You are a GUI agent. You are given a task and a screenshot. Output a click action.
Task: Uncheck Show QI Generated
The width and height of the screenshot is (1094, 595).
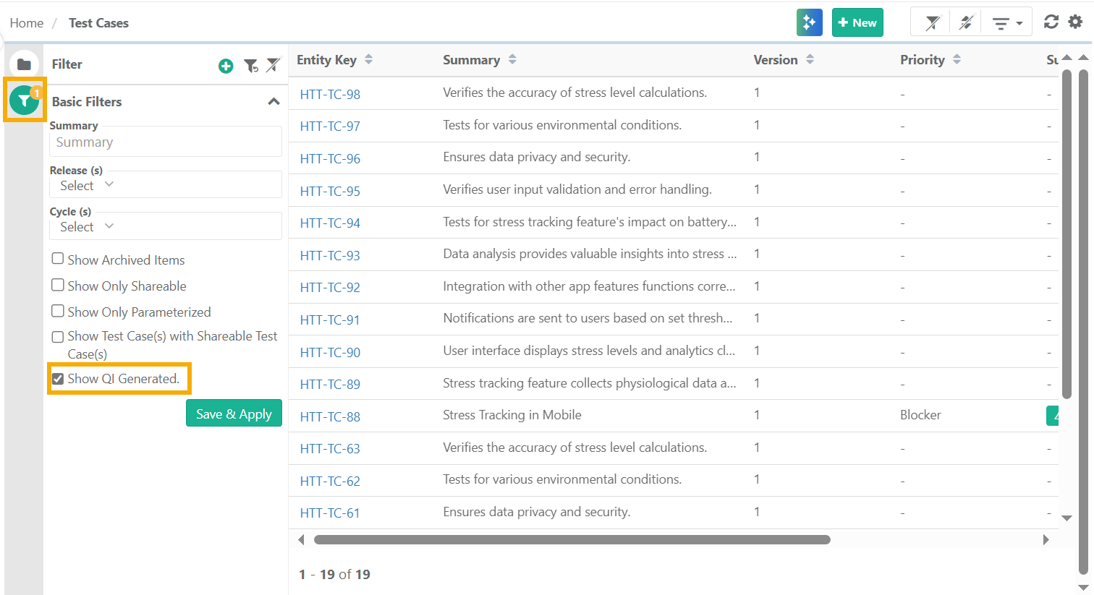58,377
